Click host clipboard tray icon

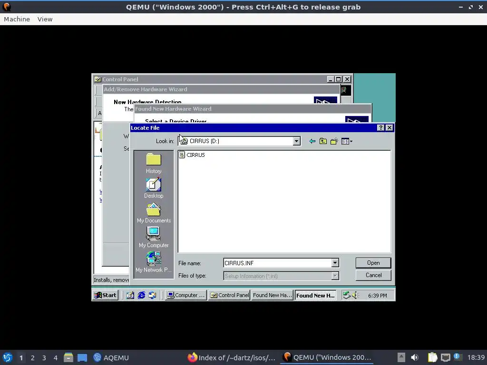pos(432,357)
